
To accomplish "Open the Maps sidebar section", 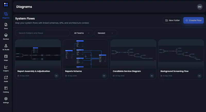I will (x=6, y=58).
